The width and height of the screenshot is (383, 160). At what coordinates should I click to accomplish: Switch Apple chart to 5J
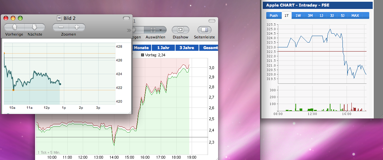(x=342, y=15)
